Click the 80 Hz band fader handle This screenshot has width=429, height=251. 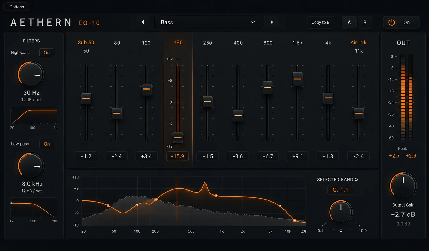(x=117, y=113)
